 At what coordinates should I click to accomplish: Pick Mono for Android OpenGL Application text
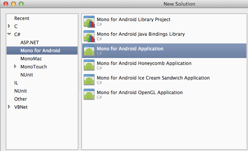140,92
